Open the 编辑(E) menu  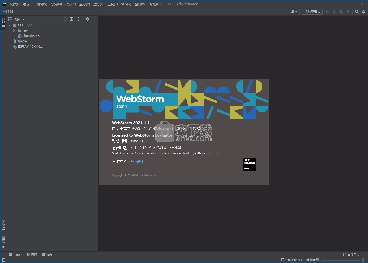tap(28, 4)
